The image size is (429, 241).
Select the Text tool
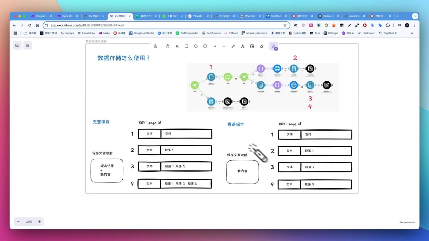click(242, 46)
